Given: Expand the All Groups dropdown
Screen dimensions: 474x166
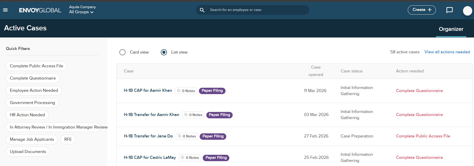Looking at the screenshot, I should tap(81, 12).
